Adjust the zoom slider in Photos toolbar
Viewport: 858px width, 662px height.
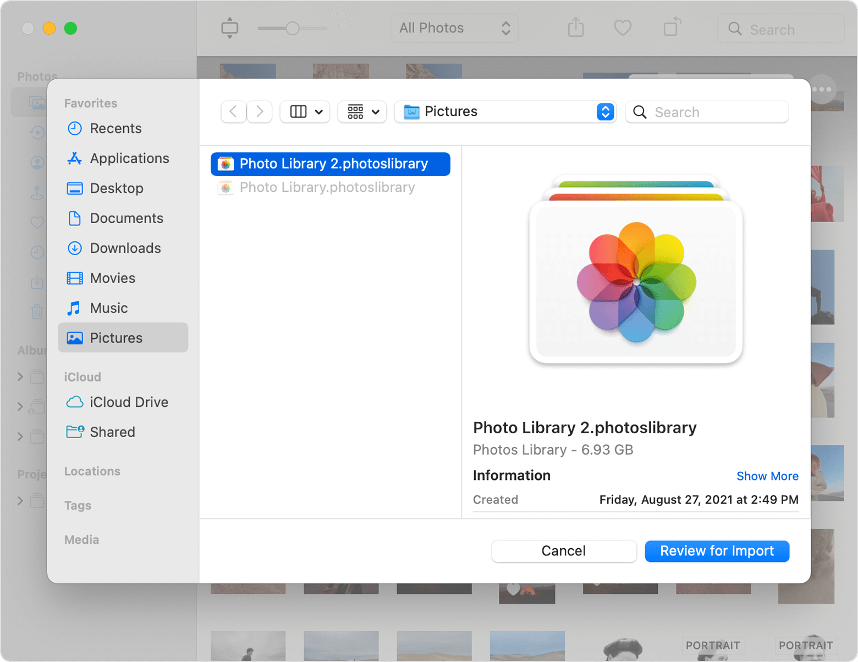pos(292,28)
